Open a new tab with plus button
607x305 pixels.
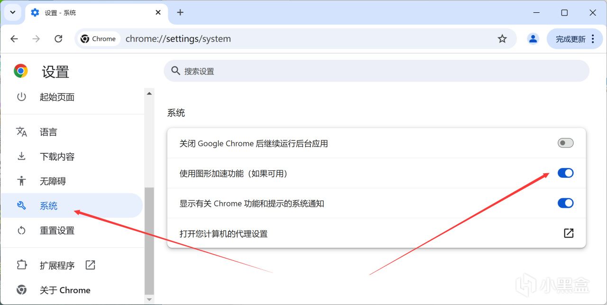click(180, 13)
